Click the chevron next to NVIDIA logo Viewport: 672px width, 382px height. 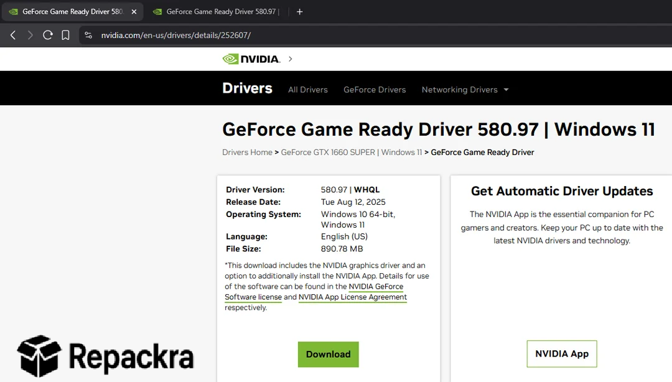coord(290,58)
